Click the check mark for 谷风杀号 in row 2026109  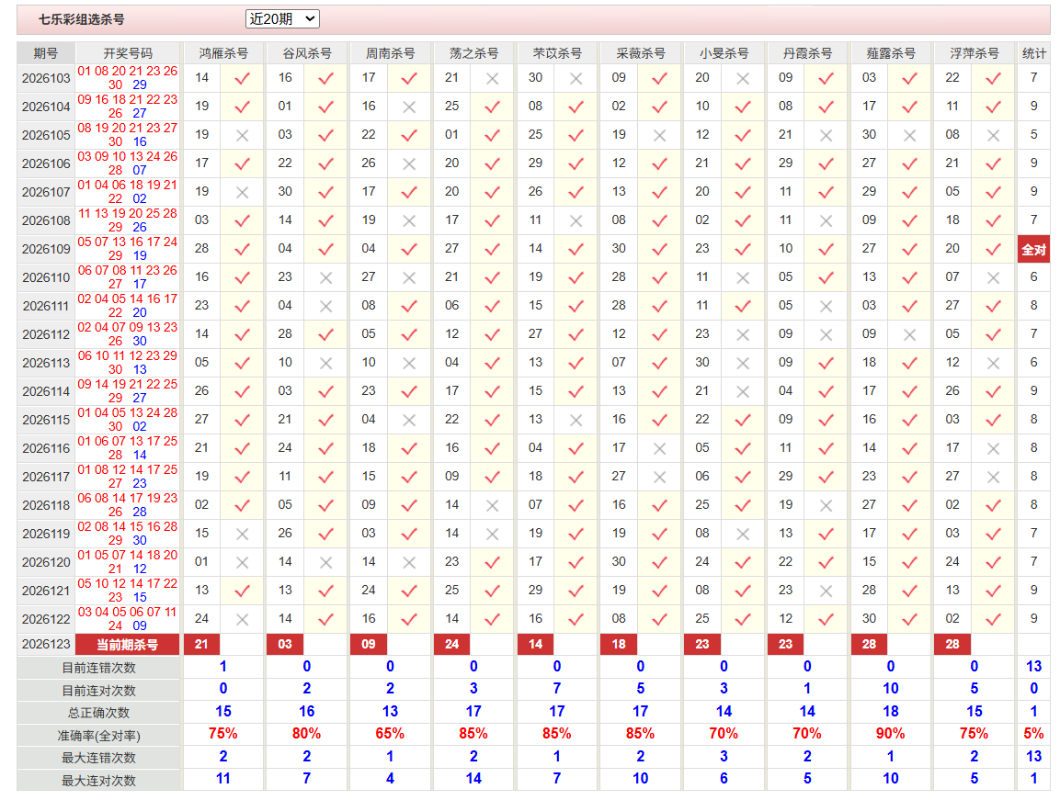(x=325, y=249)
